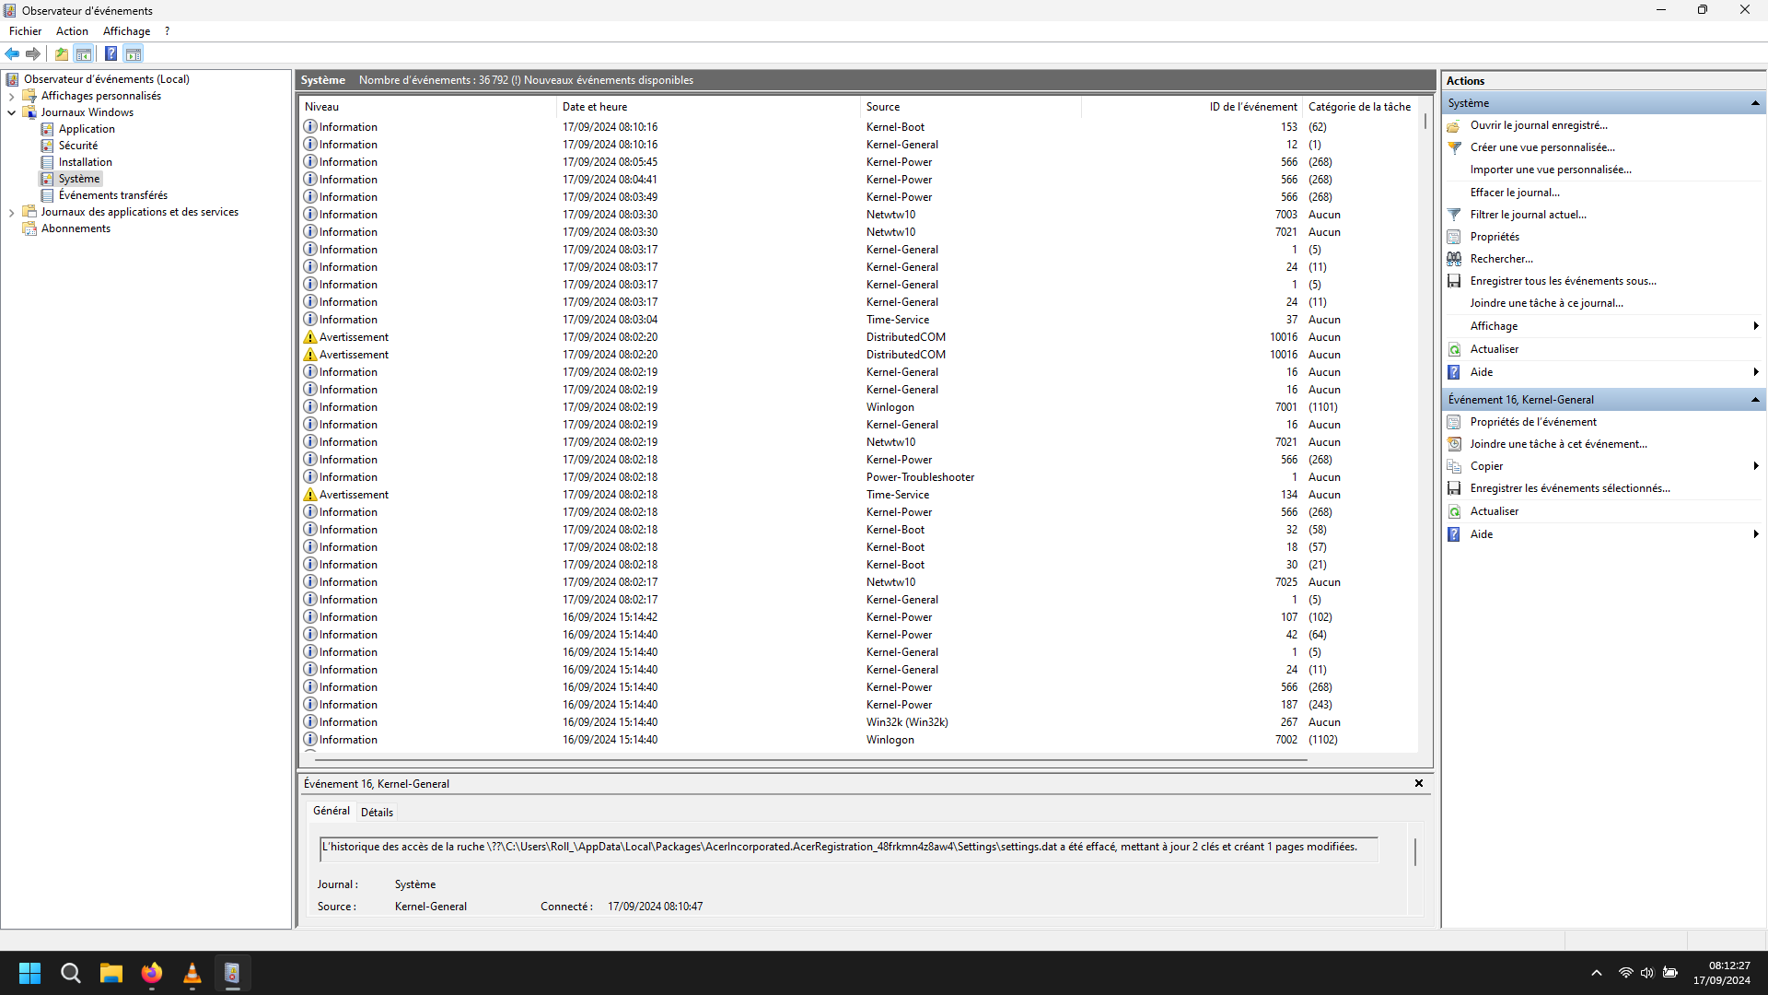This screenshot has width=1768, height=995.
Task: Click the Actualiser icon under Système actions
Action: click(1454, 349)
